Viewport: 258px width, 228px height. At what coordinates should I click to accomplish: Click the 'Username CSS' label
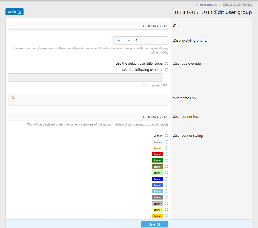click(184, 98)
